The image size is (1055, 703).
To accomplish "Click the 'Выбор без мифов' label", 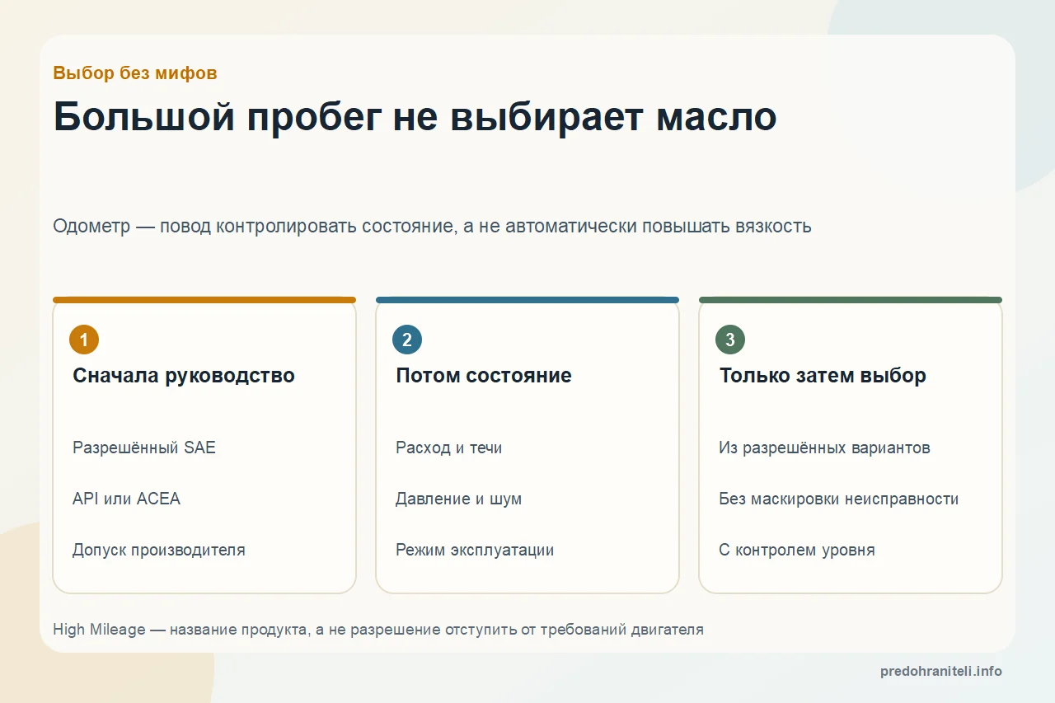I will 135,73.
